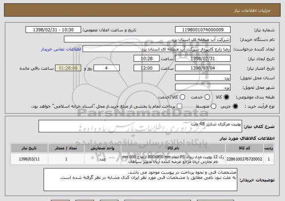Select the کالا radio button
Image resolution: width=285 pixels, height=201 pixels.
click(x=226, y=97)
